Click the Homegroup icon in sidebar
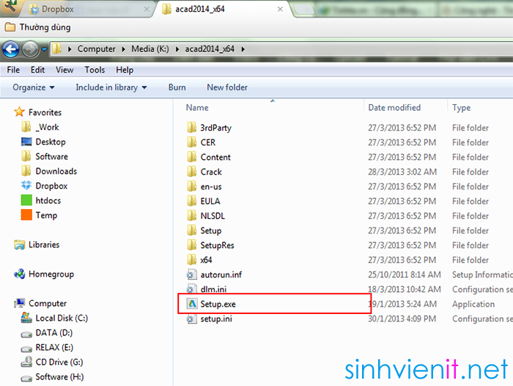 [x=19, y=274]
